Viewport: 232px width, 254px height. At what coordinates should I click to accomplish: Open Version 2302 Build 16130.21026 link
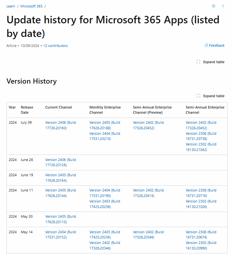(x=201, y=204)
